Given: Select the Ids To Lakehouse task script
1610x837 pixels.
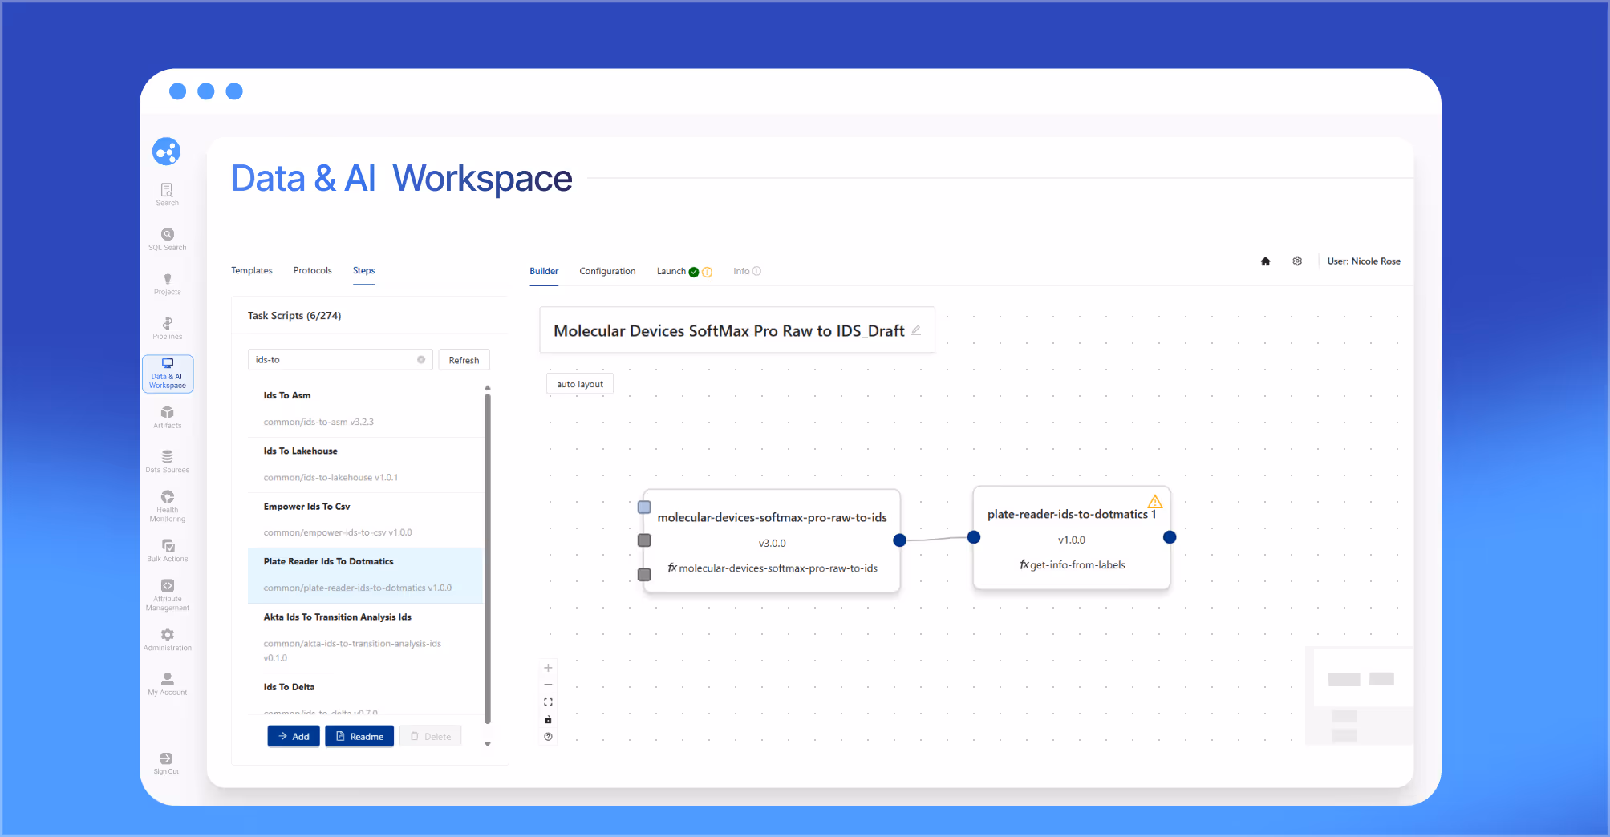Looking at the screenshot, I should point(365,464).
